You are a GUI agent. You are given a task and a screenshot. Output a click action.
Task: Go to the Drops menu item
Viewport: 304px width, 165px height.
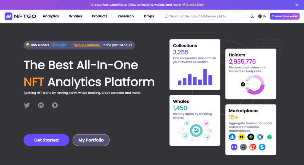149,16
